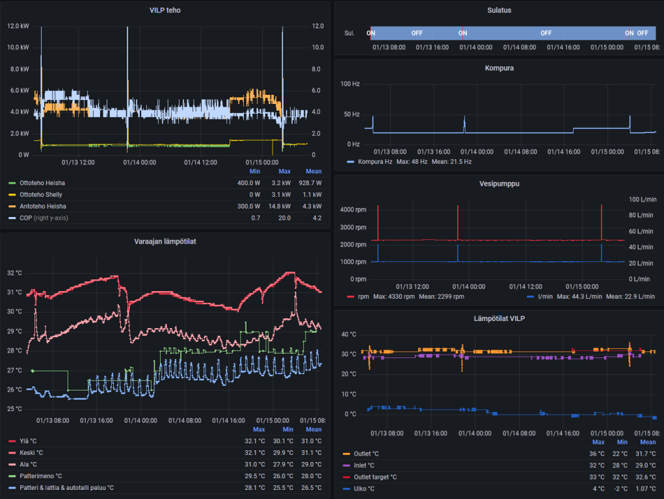The height and width of the screenshot is (499, 664).
Task: Click the orange color marker for Antoteho Heisha
Action: click(12, 207)
